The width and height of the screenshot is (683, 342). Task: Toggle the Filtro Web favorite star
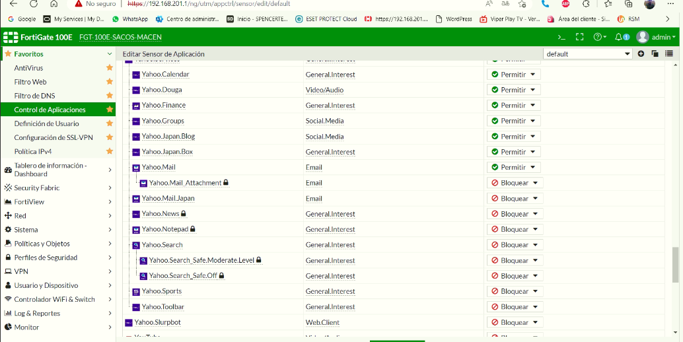(110, 82)
